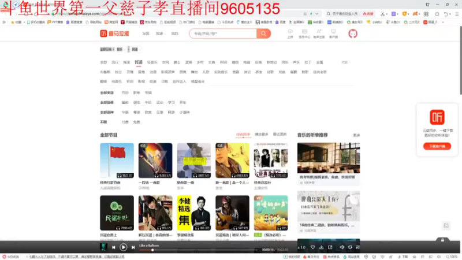Select the 运动 scene filter

click(160, 103)
